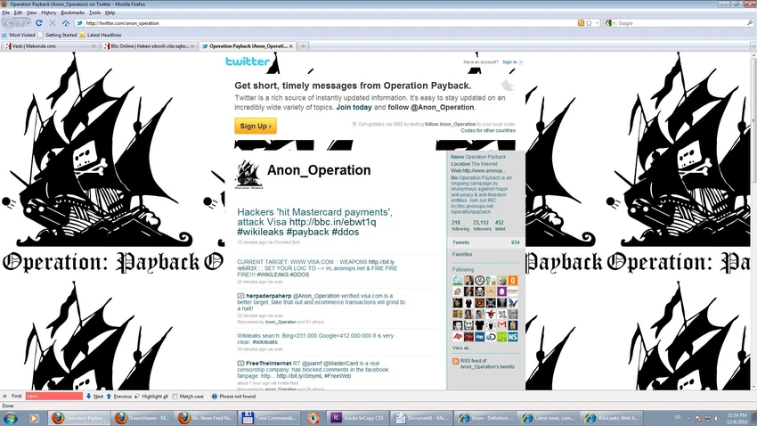Image resolution: width=757 pixels, height=426 pixels.
Task: Expand the Sign in dropdown
Action: click(x=512, y=61)
